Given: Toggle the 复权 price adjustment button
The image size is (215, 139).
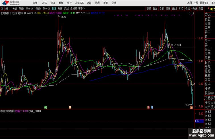Looking at the screenshot, I should pyautogui.click(x=148, y=9).
